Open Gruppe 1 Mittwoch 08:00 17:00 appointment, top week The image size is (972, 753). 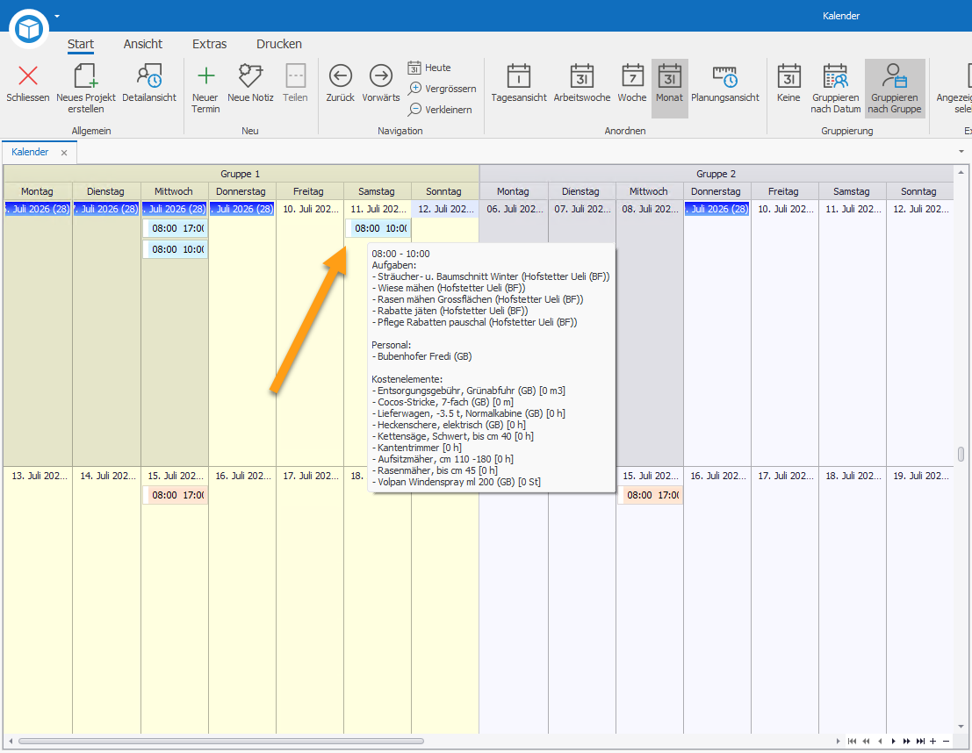(x=176, y=229)
